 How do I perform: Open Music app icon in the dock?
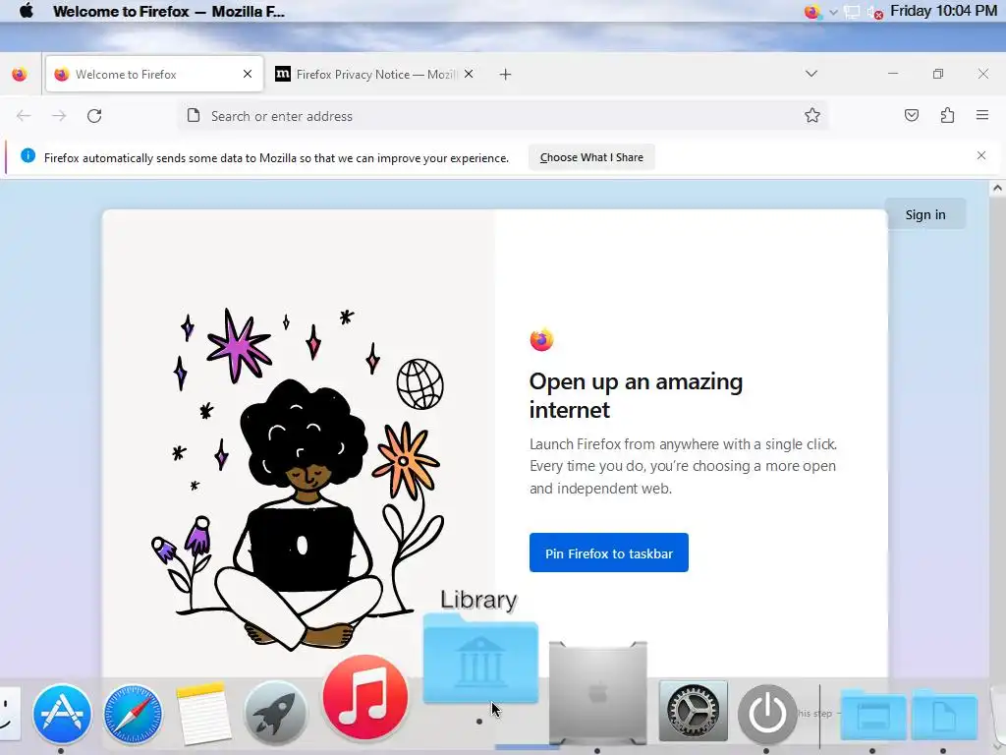(x=365, y=697)
